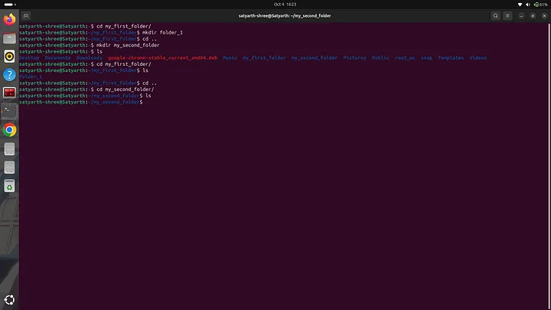Screen dimensions: 551x310
Task: Open the battery 61% indicator
Action: click(540, 5)
